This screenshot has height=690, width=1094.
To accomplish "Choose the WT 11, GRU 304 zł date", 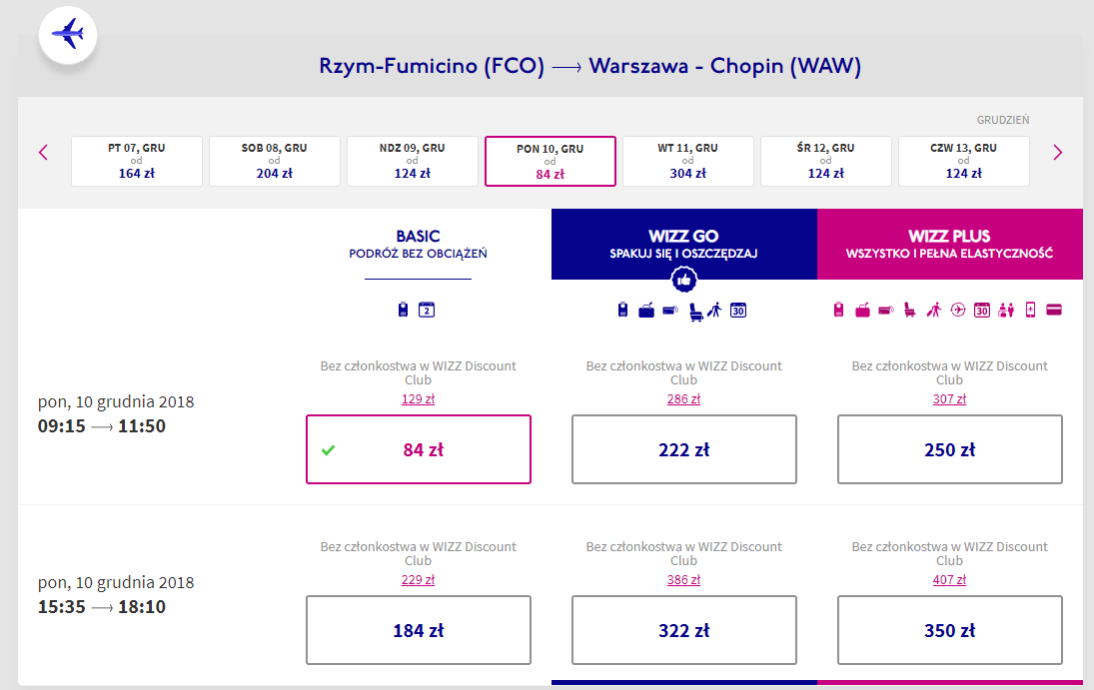I will coord(688,161).
